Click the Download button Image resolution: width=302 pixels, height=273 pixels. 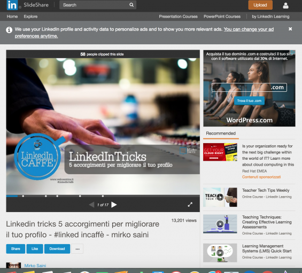point(57,249)
